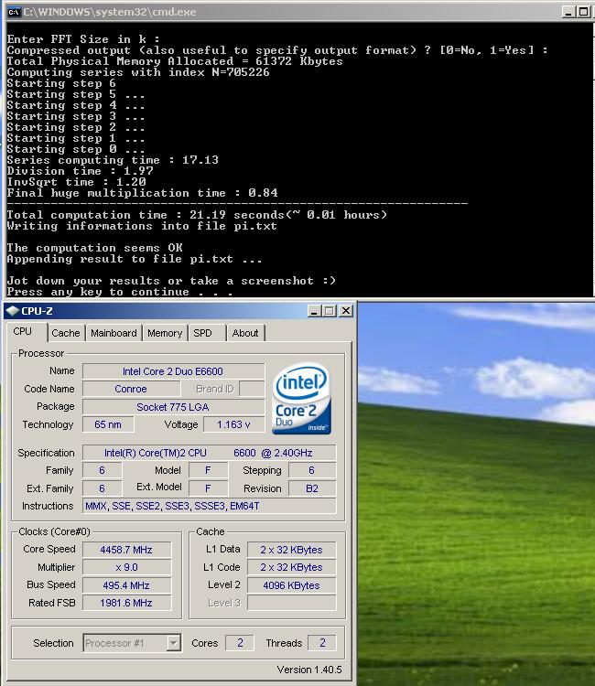The width and height of the screenshot is (595, 686).
Task: Click the Rated FSB value 1981.6 MHz
Action: click(126, 603)
